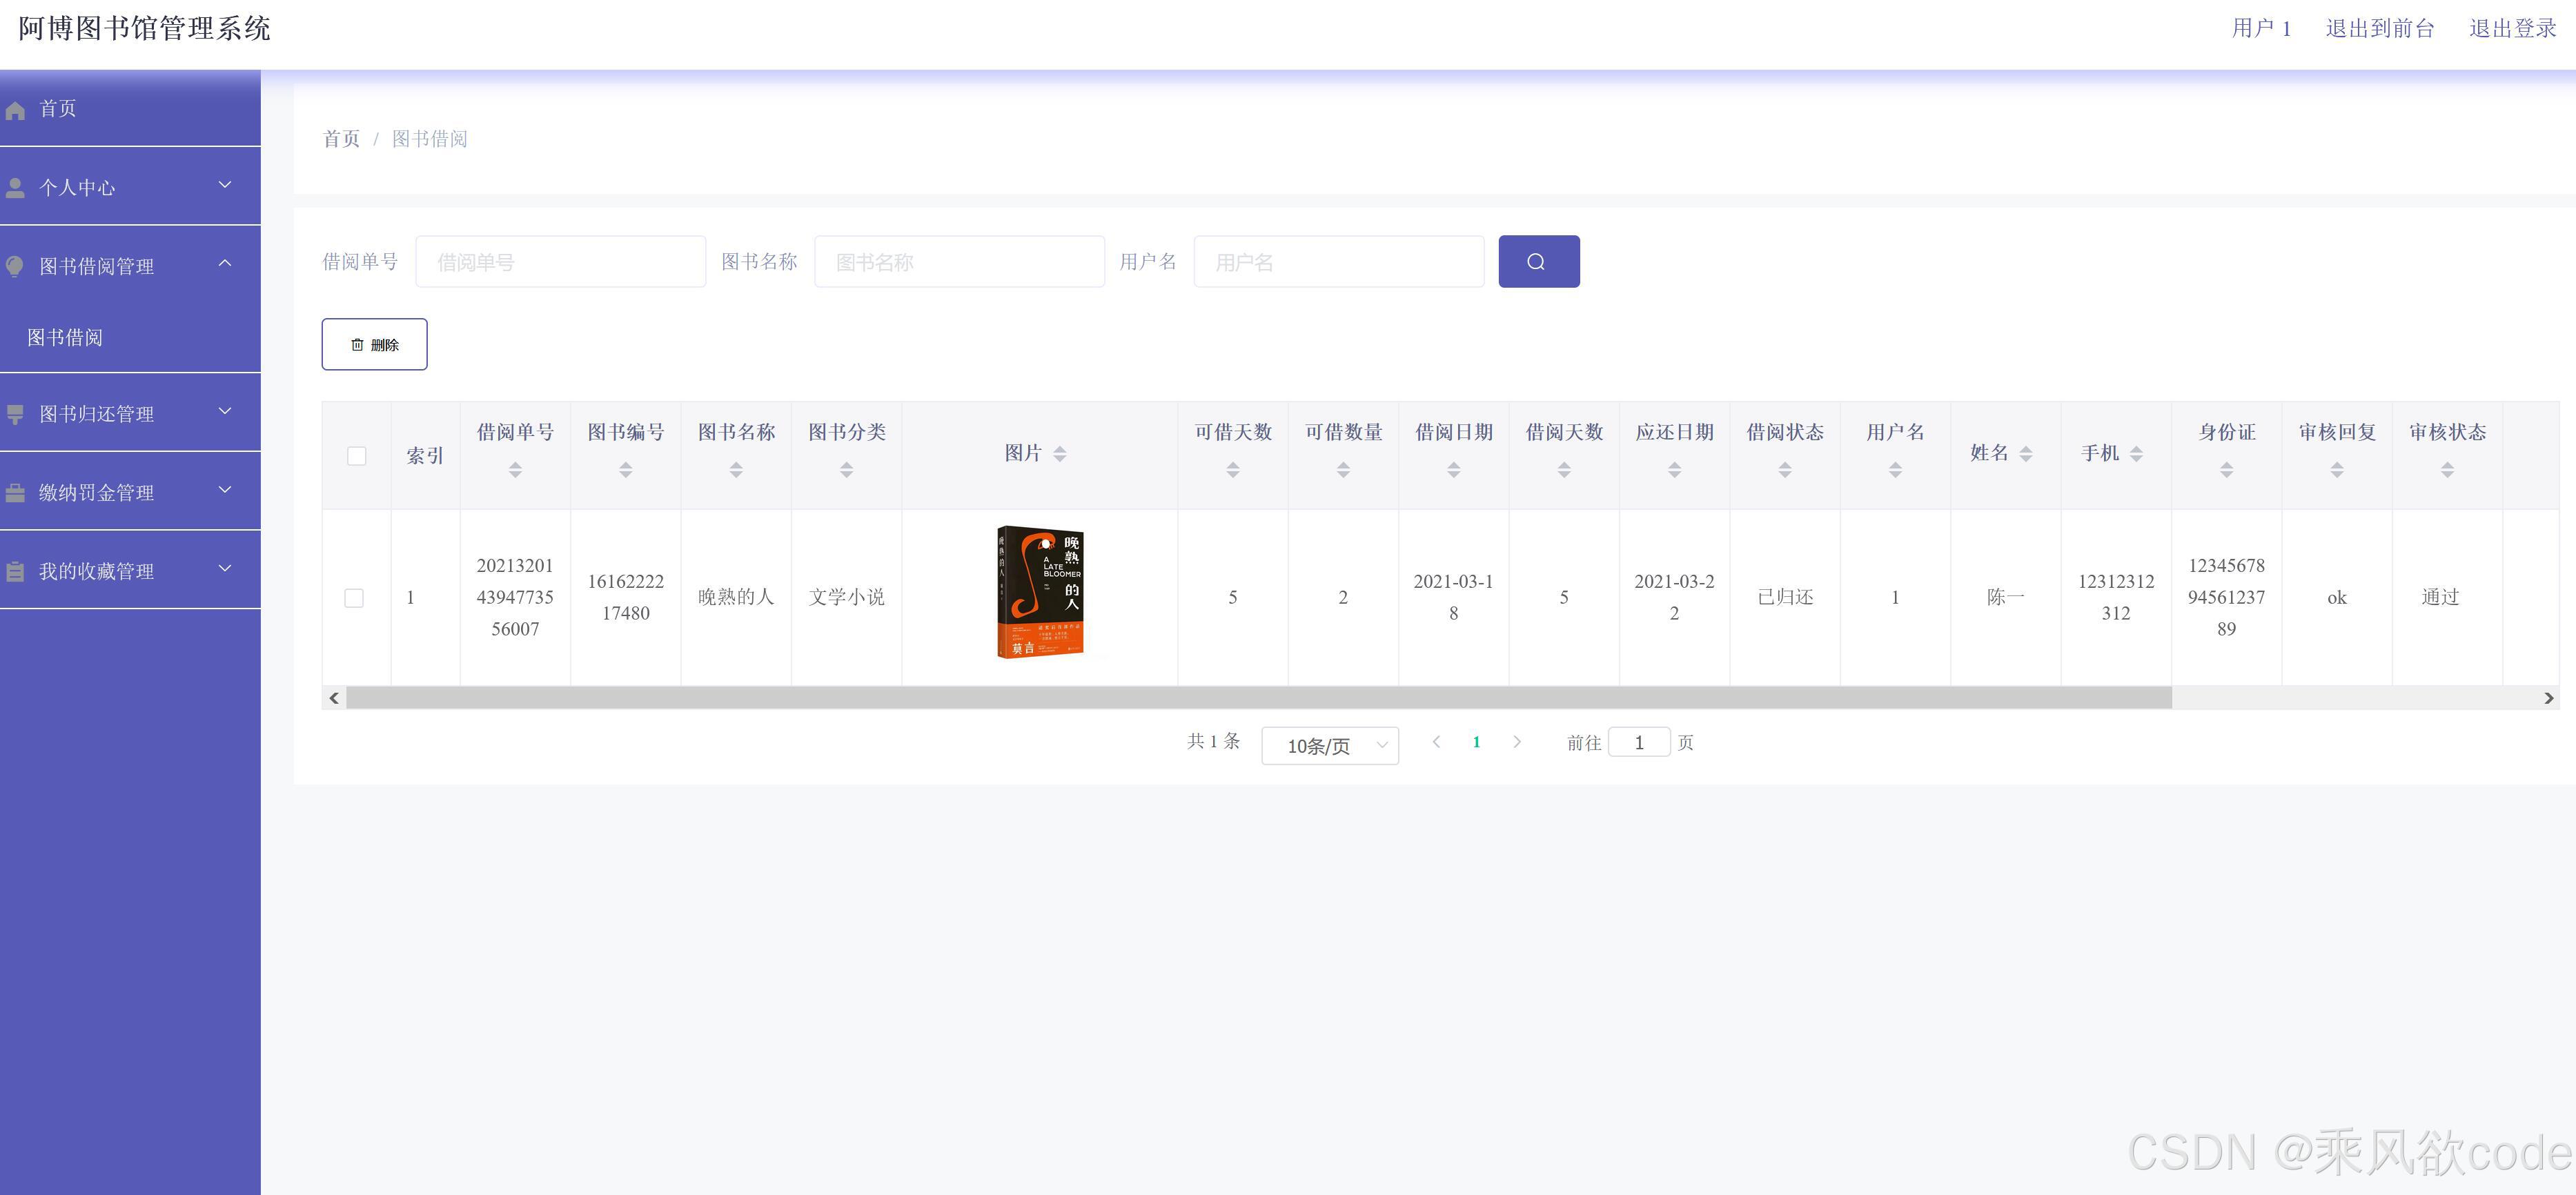Image resolution: width=2576 pixels, height=1195 pixels.
Task: Click the home icon beside 首页
Action: pos(15,110)
